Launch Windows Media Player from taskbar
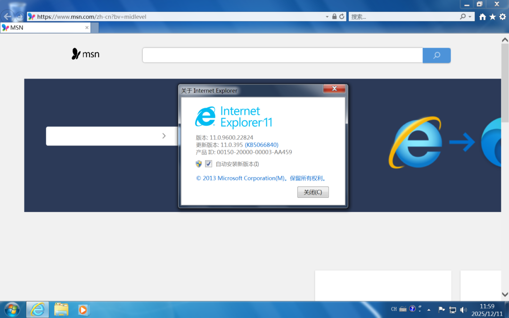Image resolution: width=509 pixels, height=318 pixels. click(x=83, y=310)
